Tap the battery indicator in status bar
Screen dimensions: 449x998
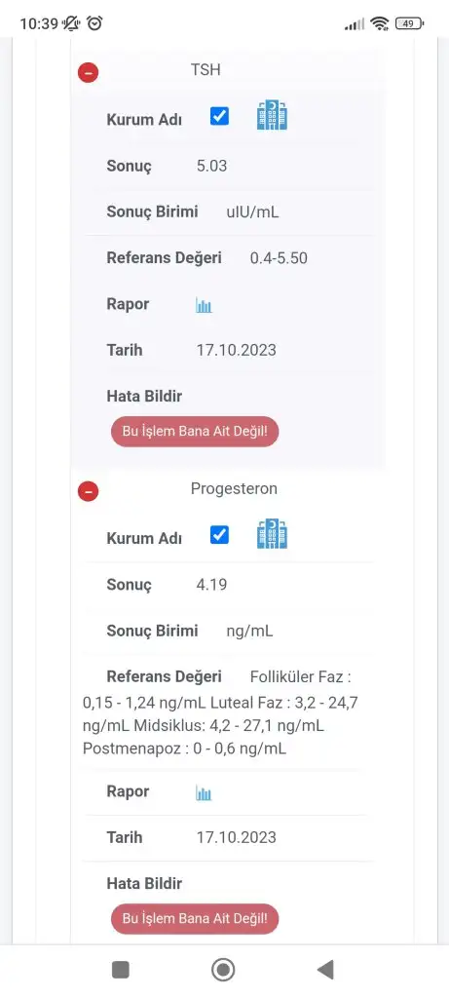(409, 23)
